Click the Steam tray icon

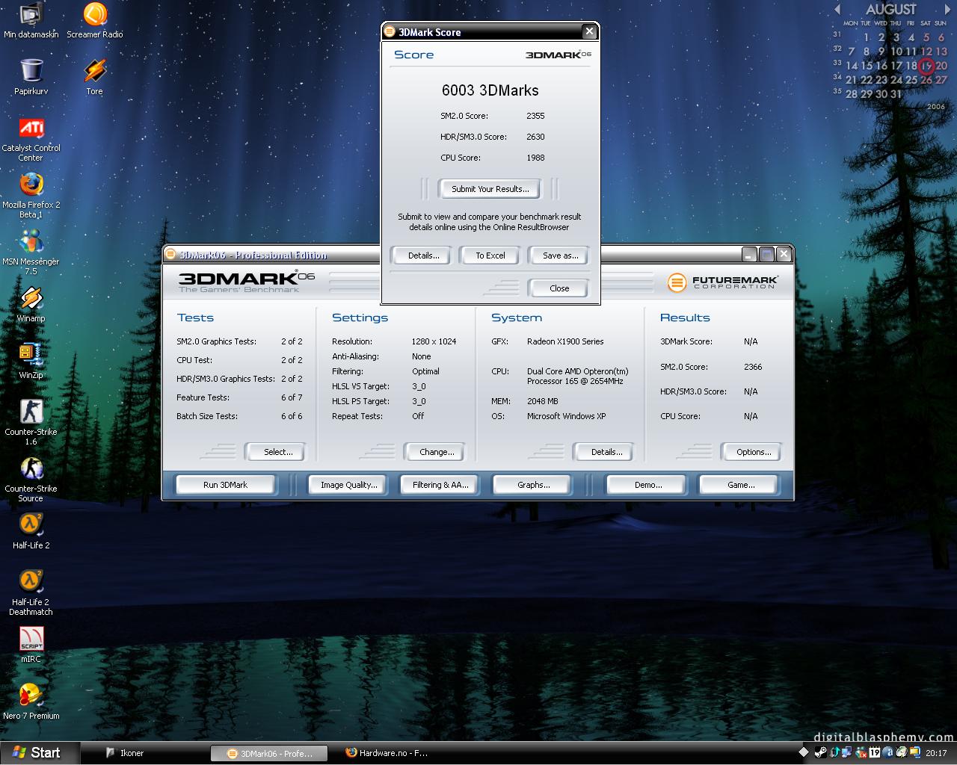(x=820, y=752)
